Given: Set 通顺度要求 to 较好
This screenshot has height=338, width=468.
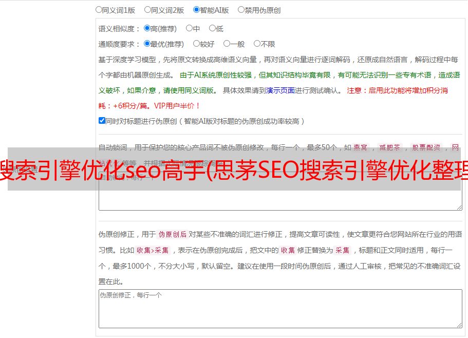Looking at the screenshot, I should point(196,44).
